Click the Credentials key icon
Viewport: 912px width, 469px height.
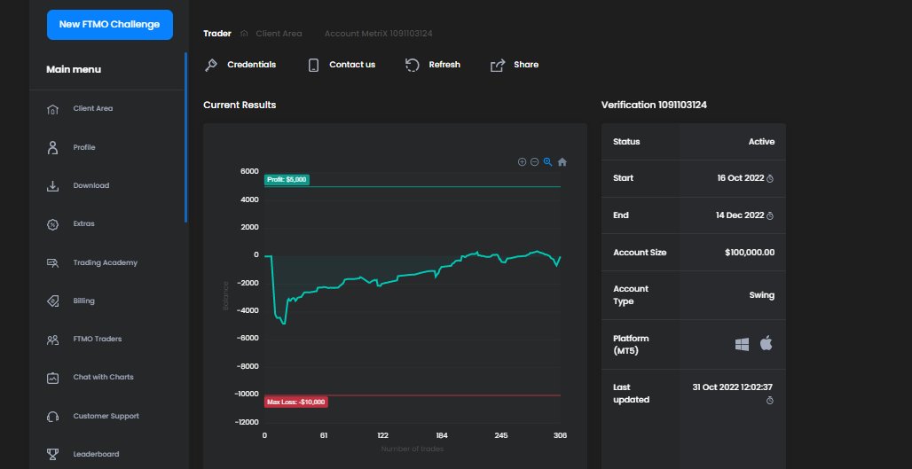210,65
